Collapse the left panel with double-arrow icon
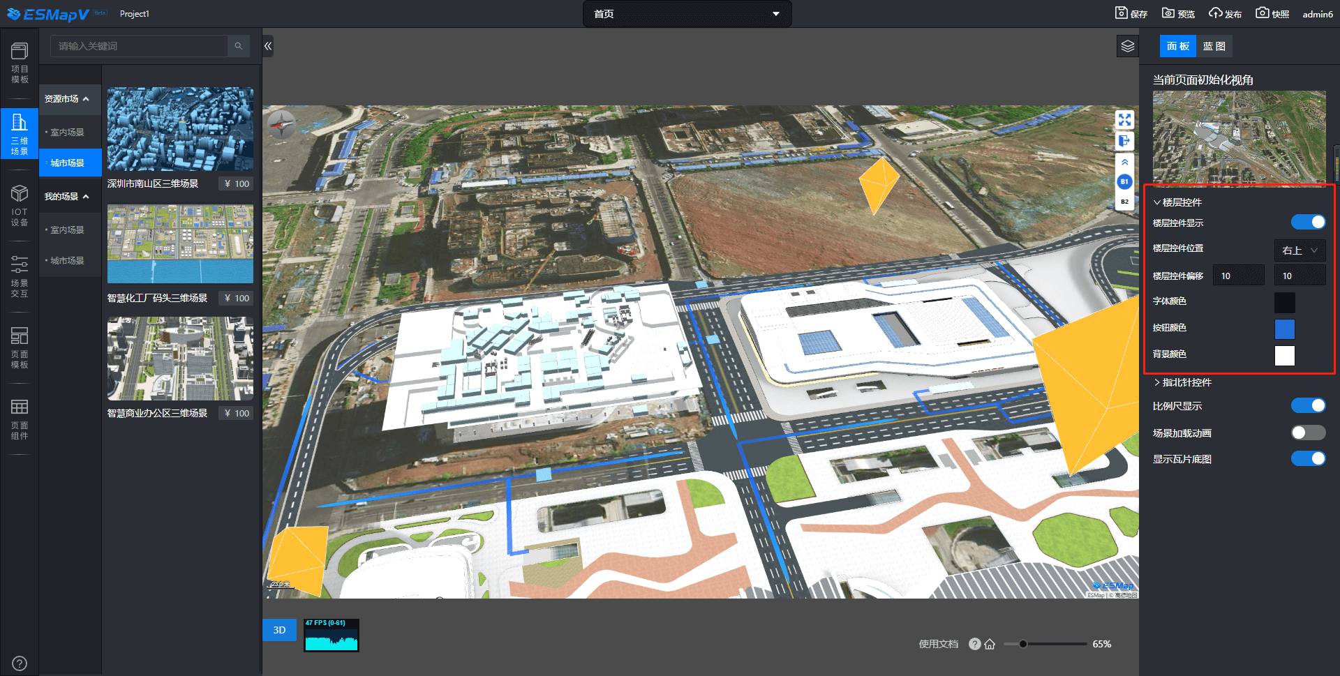The width and height of the screenshot is (1340, 676). click(x=268, y=46)
